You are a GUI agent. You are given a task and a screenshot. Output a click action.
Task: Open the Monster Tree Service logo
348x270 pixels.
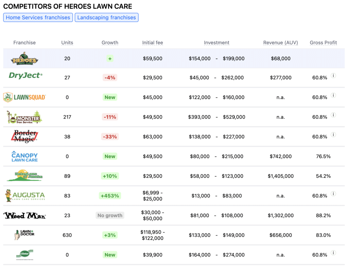click(24, 117)
